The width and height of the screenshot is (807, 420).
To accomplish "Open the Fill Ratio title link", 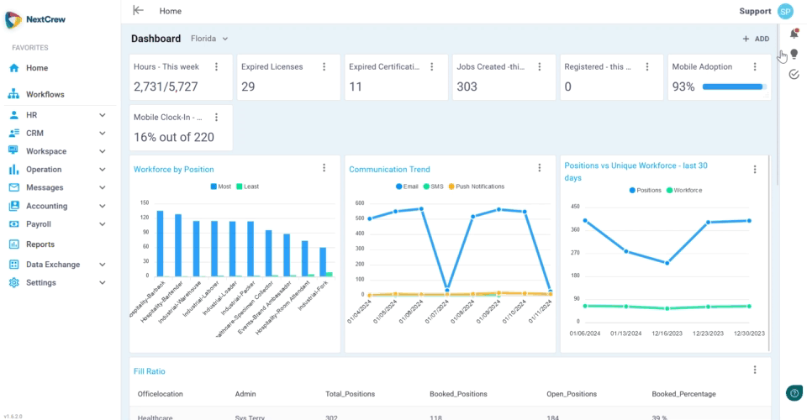I will [x=150, y=371].
